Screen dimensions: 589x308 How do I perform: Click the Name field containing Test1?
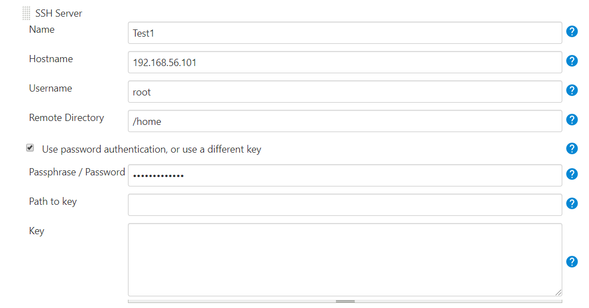[345, 33]
